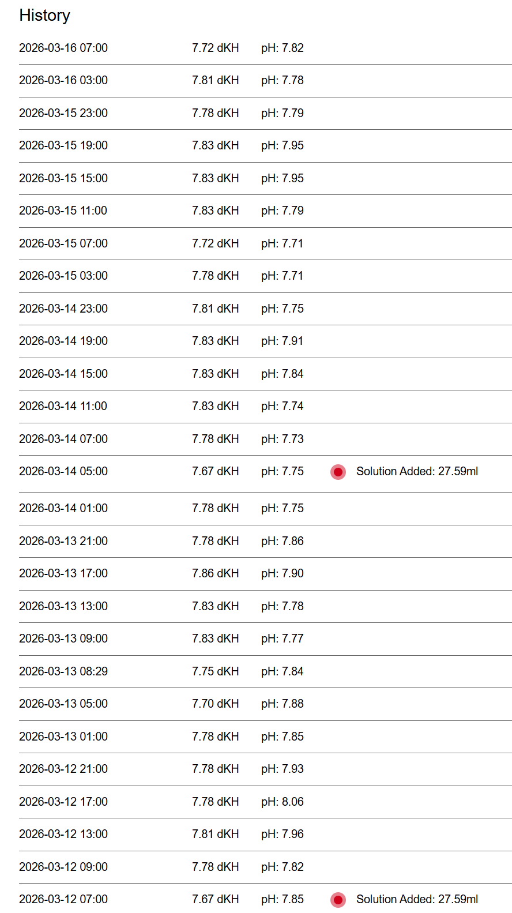The height and width of the screenshot is (913, 512).
Task: Click red dosing icon on 2026-03-14 05:00 row
Action: 338,472
